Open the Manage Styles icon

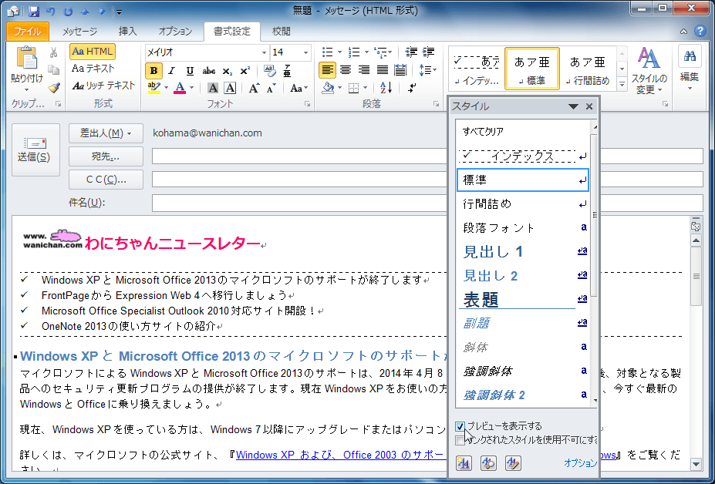pos(514,463)
